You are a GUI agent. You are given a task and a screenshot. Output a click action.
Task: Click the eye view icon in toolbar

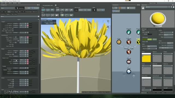[x=48, y=10]
